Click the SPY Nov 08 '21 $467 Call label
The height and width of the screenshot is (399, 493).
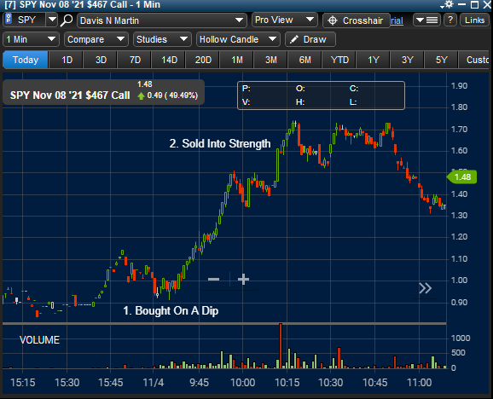point(70,95)
